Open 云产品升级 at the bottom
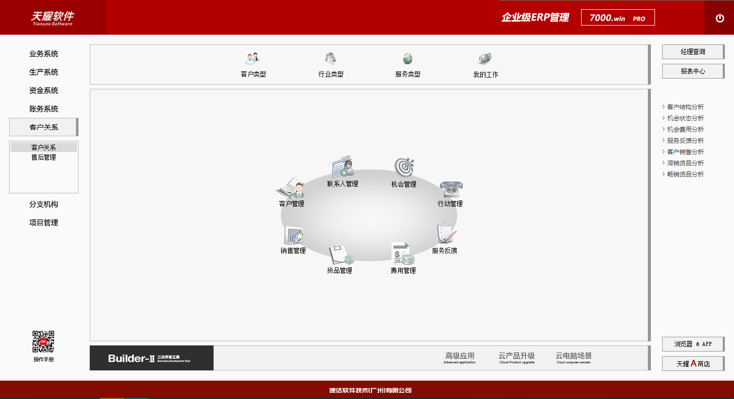The height and width of the screenshot is (399, 734). 517,357
